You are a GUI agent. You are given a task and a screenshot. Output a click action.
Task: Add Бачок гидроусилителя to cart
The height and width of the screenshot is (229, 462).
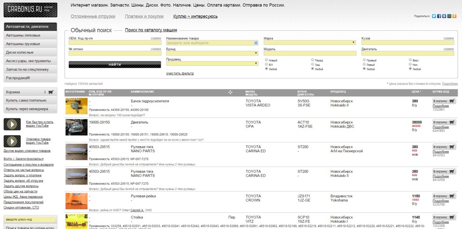(444, 101)
